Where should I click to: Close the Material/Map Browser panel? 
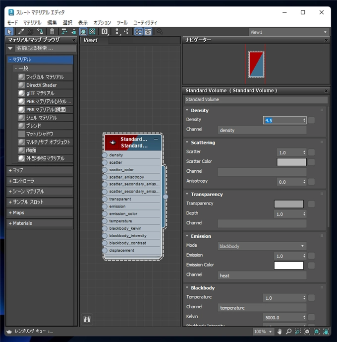[x=74, y=40]
